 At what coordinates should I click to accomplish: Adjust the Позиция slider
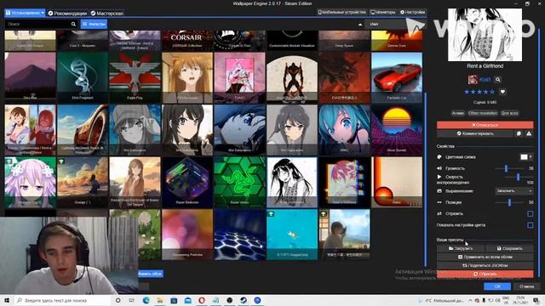click(510, 202)
